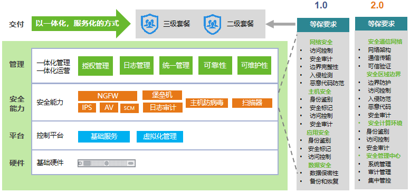Image resolution: width=410 pixels, height=193 pixels.
Task: Select the 可信验证 list item
Action: pyautogui.click(x=380, y=66)
